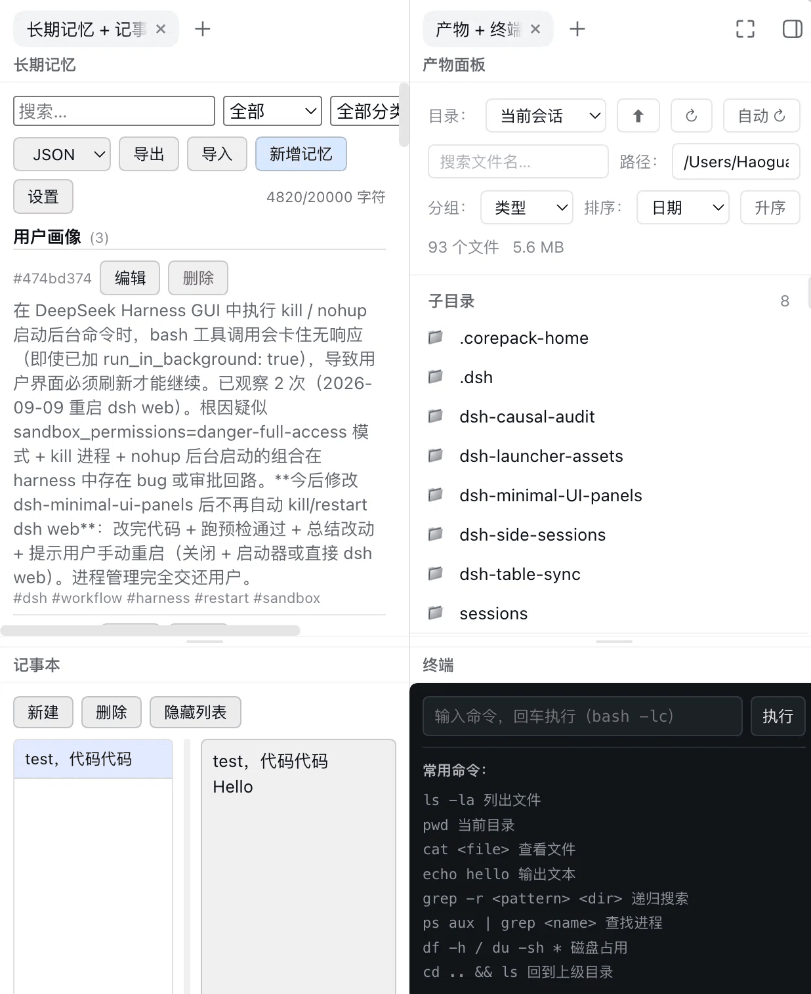This screenshot has height=994, width=811.
Task: Click 新增记忆 button
Action: (301, 154)
